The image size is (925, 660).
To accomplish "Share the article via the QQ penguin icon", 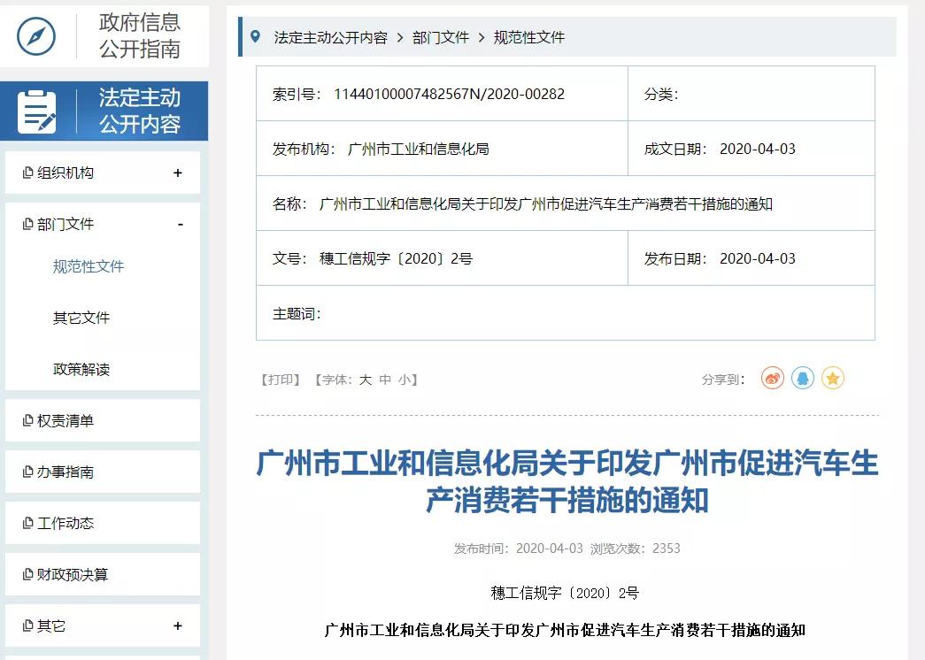I will click(803, 378).
